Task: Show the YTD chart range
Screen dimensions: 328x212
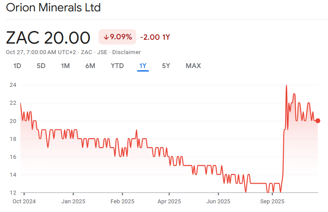Action: click(x=117, y=66)
